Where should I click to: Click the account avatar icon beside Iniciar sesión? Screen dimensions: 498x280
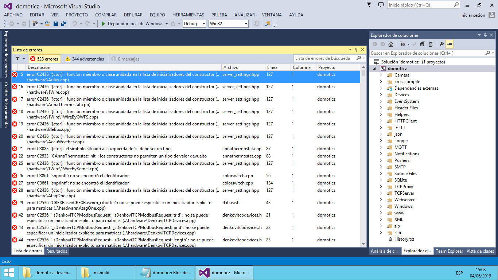(x=492, y=15)
